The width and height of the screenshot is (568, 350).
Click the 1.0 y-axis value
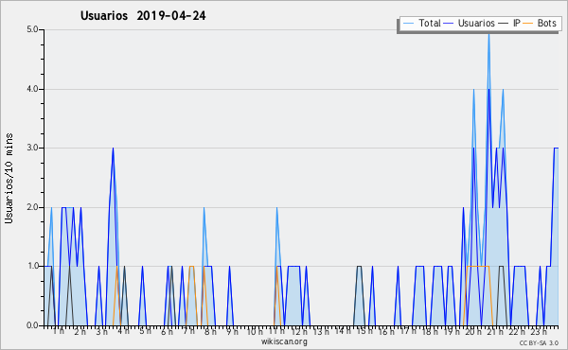tap(32, 267)
